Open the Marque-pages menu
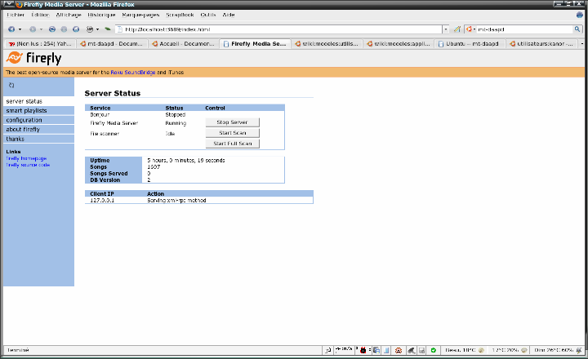Screen dimensions: 588x359 pyautogui.click(x=140, y=15)
